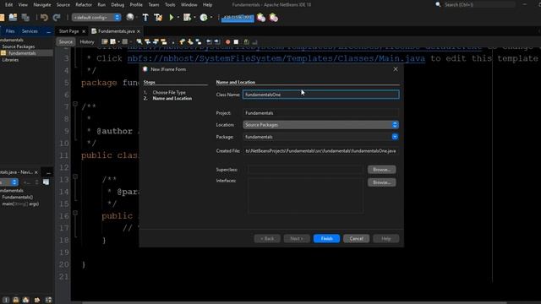This screenshot has height=304, width=541.
Task: Click the Open Project icon in toolbar
Action: click(14, 17)
